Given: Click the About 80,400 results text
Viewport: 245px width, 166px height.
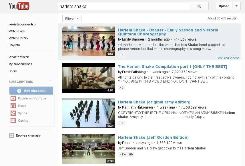Looking at the screenshot, I should click(222, 18).
